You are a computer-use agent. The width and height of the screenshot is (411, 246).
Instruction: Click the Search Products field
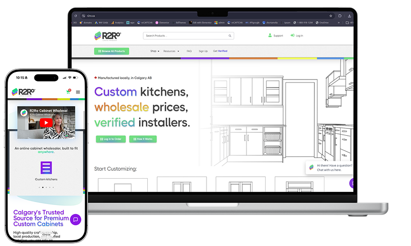click(188, 35)
